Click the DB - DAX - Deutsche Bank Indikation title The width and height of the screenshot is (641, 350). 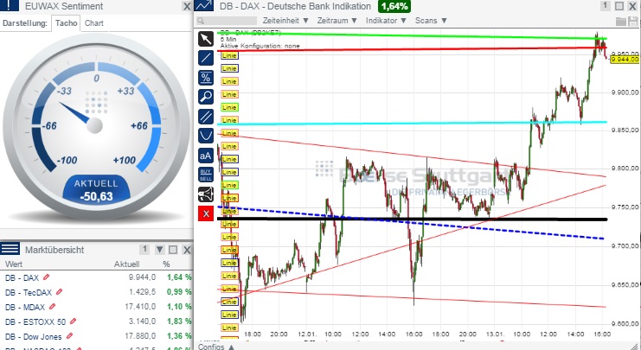(x=295, y=6)
